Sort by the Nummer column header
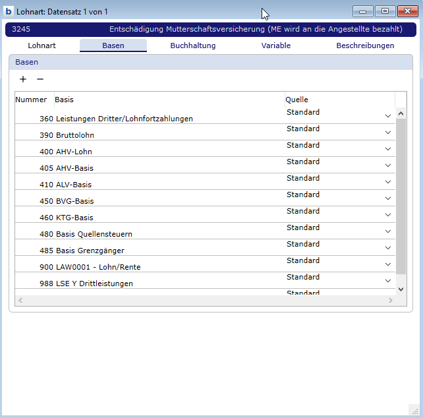Viewport: 423px width, 418px height. point(32,100)
